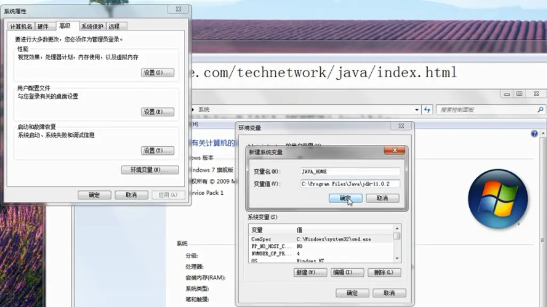Sort system variables by 变量 column header
Screen dimensions: 547x307
[x=272, y=230]
